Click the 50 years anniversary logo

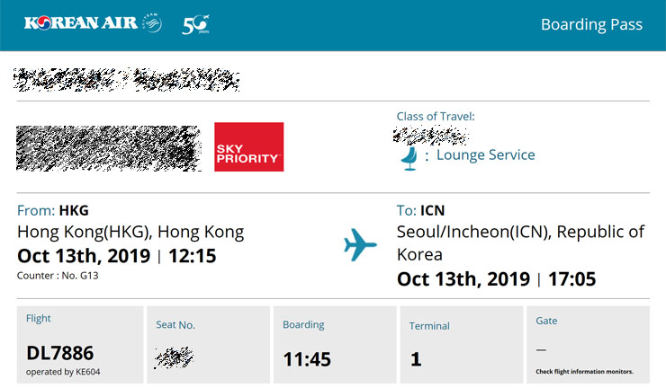[x=196, y=24]
